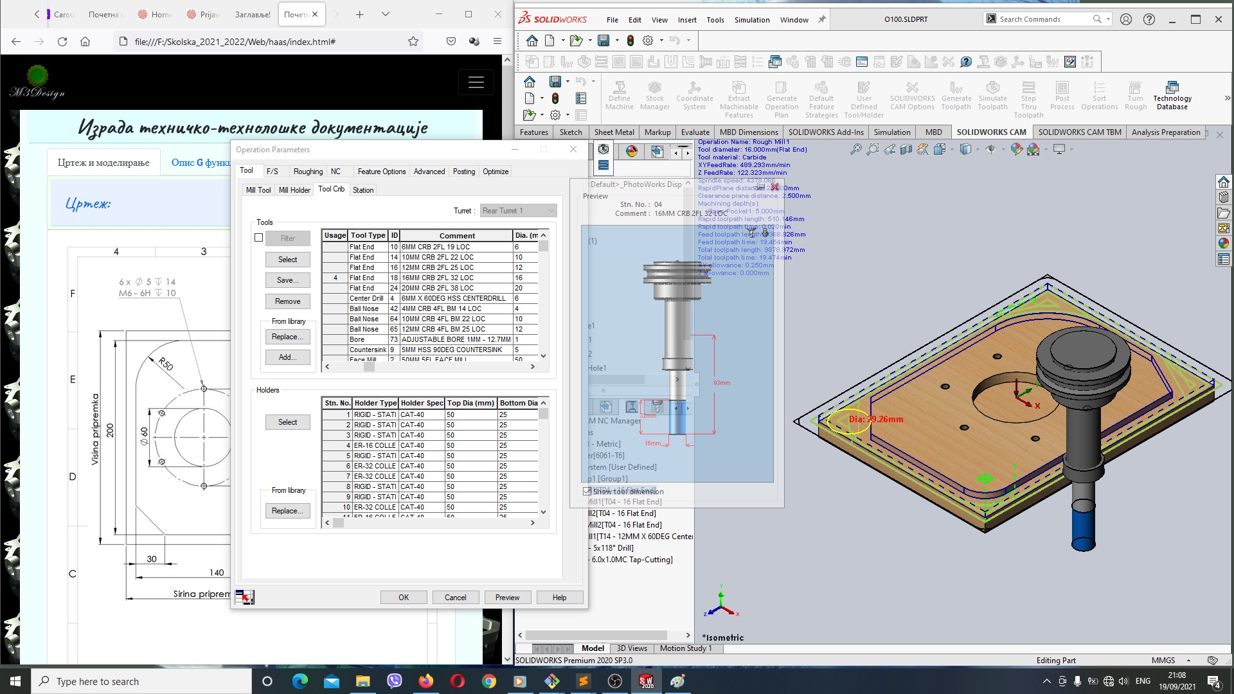
Task: Click the Section View icon in view toolbar
Action: pyautogui.click(x=906, y=149)
